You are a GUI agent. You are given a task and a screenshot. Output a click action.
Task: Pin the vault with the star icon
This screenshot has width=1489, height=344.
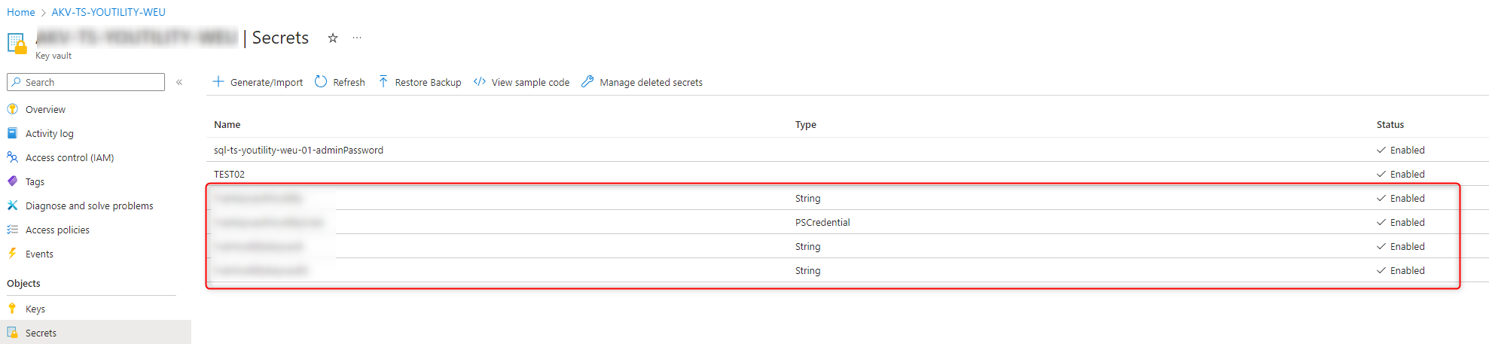click(x=333, y=38)
